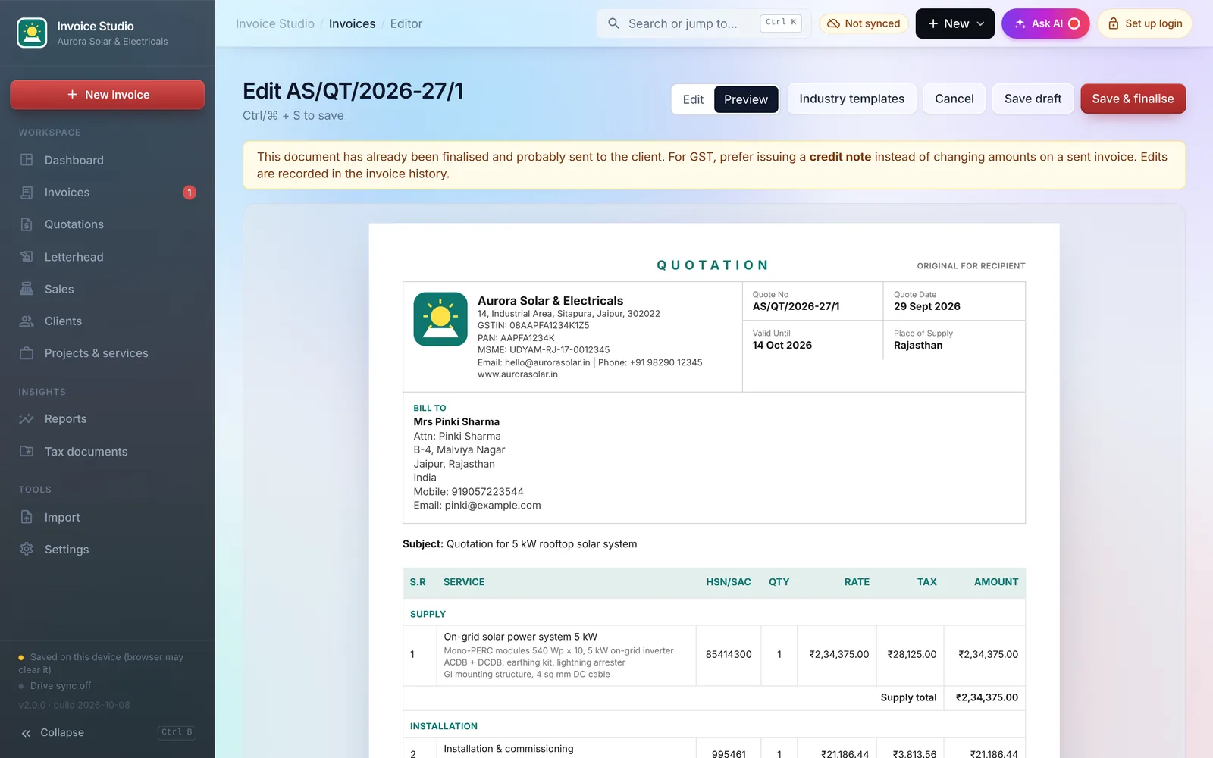
Task: Cancel editing the quotation
Action: tap(954, 99)
